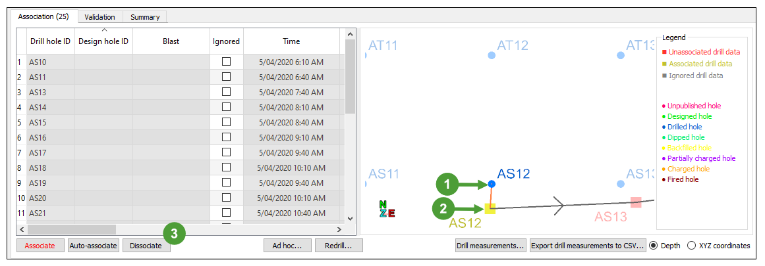Click the table's vertical scrollbar thumb
Image resolution: width=765 pixels, height=266 pixels.
pos(350,76)
